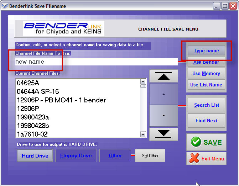The width and height of the screenshot is (239, 186).
Task: Click the green checkmark SAVE button
Action: click(206, 142)
